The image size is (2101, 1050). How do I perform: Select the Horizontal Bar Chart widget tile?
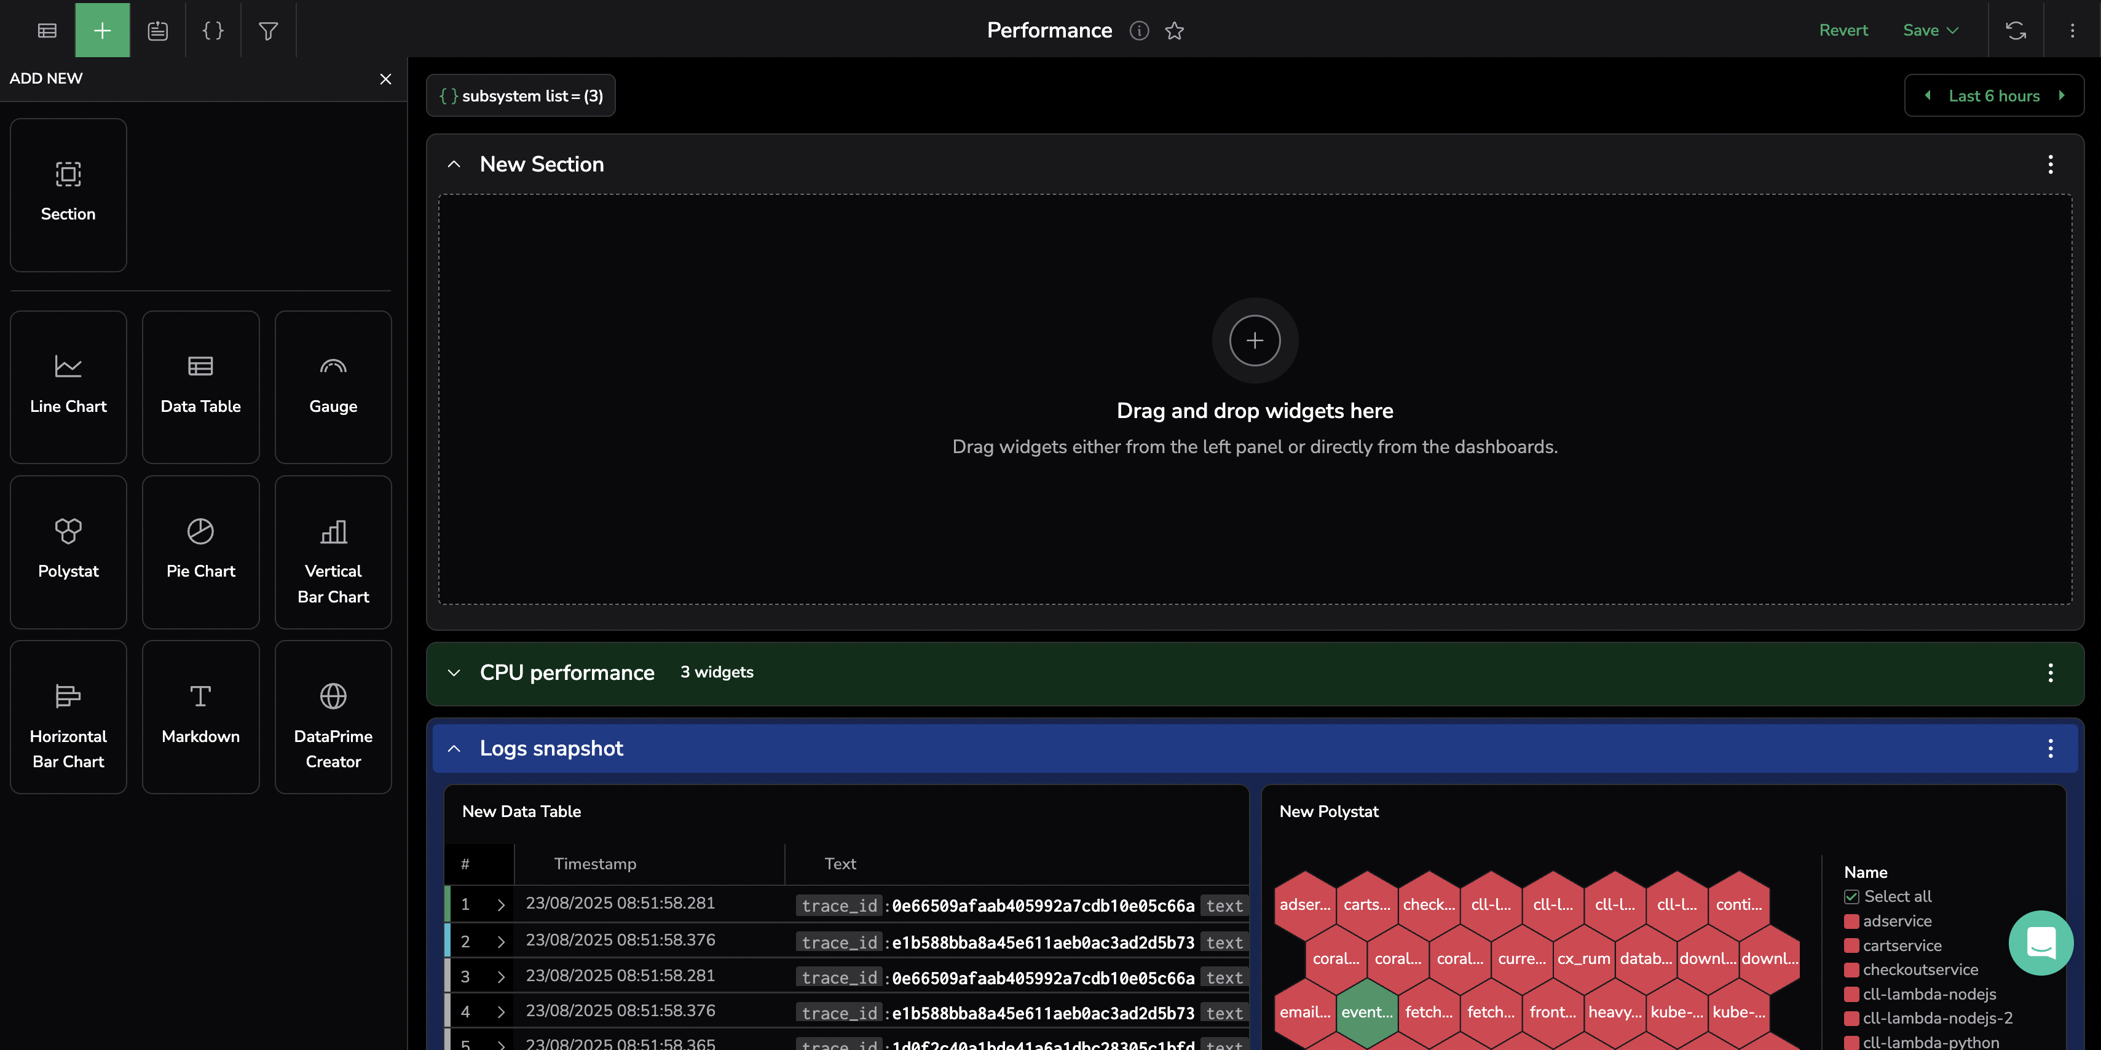(68, 717)
